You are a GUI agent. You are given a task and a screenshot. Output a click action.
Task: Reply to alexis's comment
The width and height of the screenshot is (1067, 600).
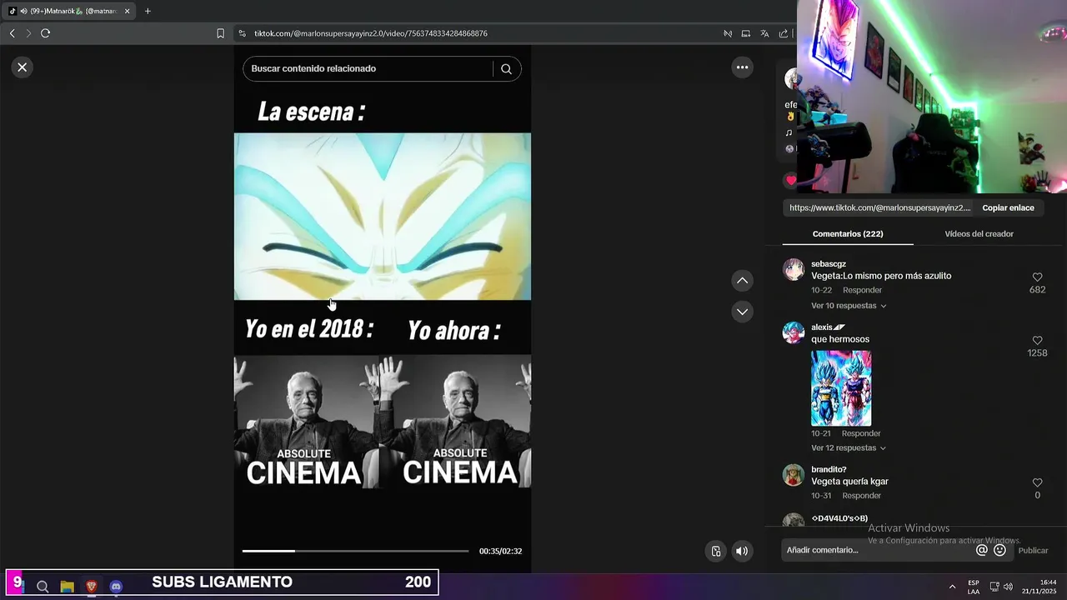861,433
